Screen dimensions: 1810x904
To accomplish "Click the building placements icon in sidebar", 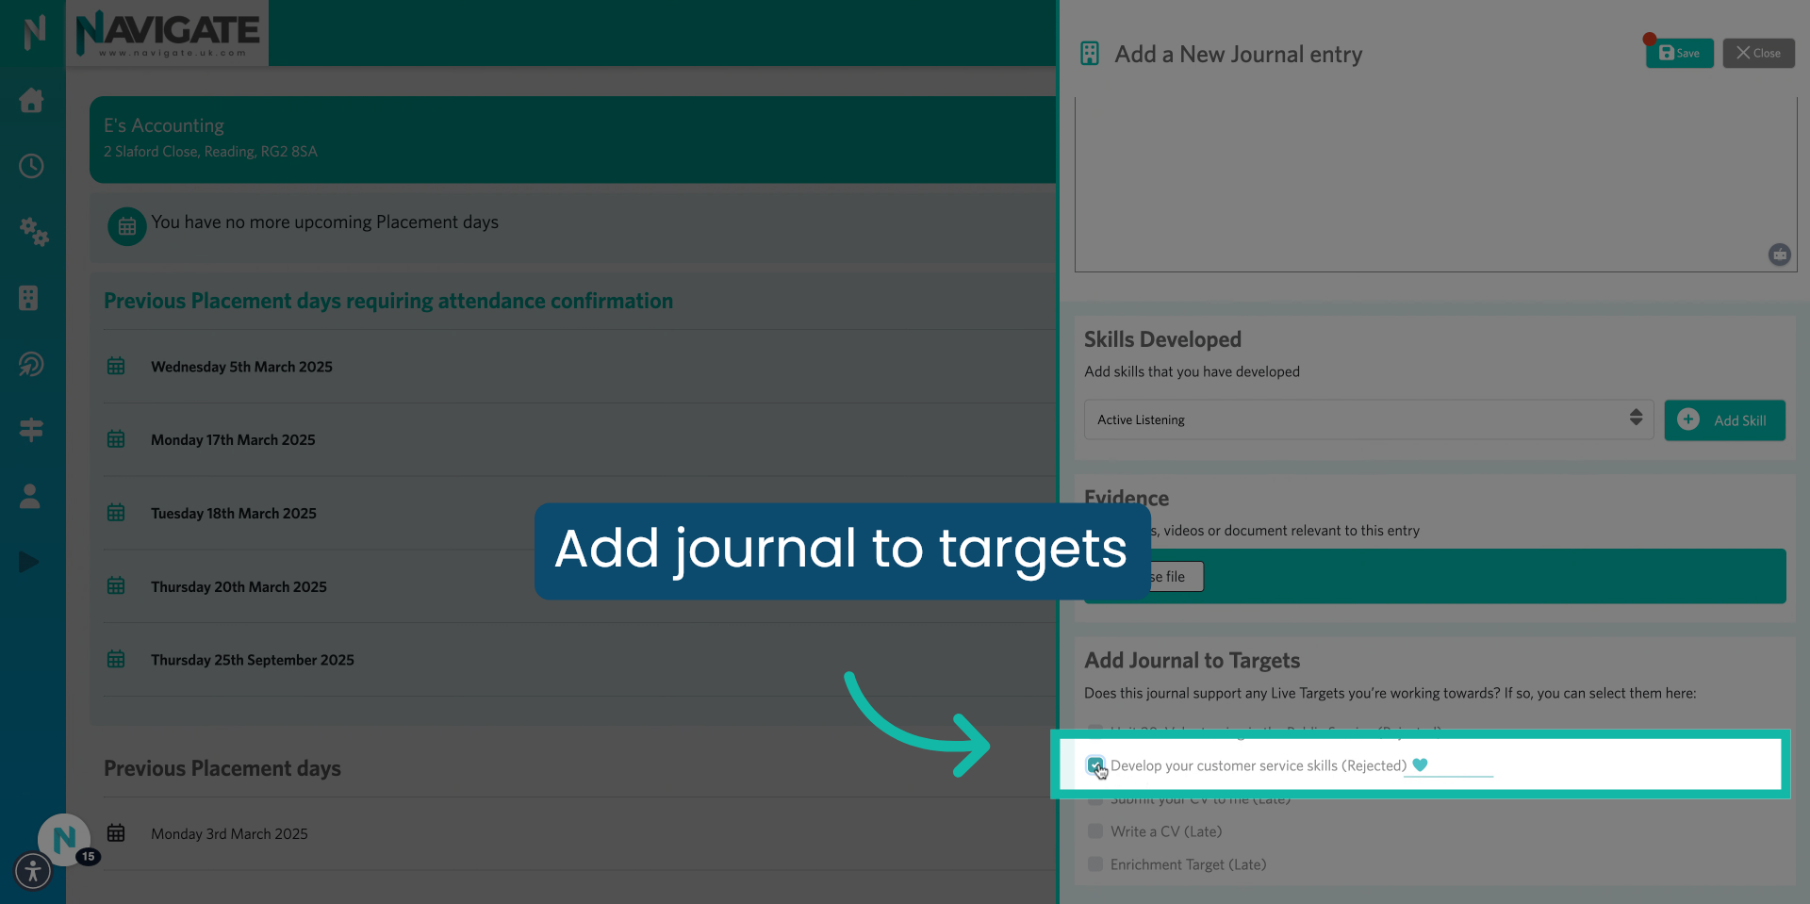I will tap(31, 298).
